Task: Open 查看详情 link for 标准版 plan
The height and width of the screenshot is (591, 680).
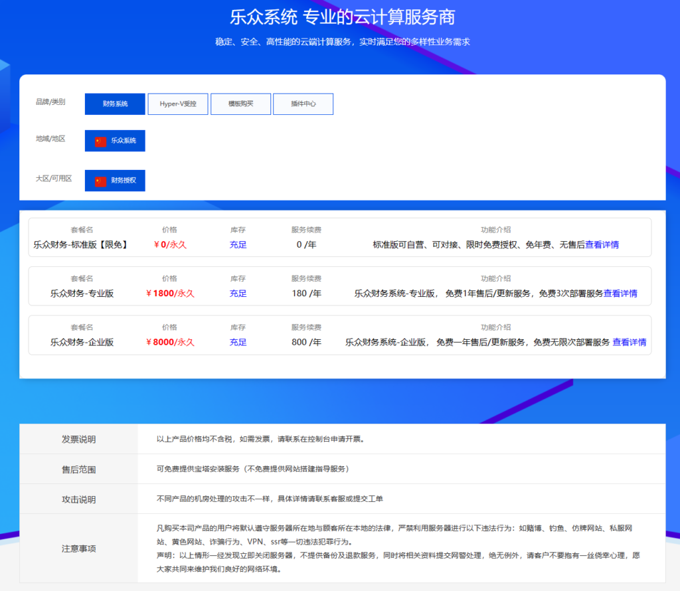Action: coord(602,244)
